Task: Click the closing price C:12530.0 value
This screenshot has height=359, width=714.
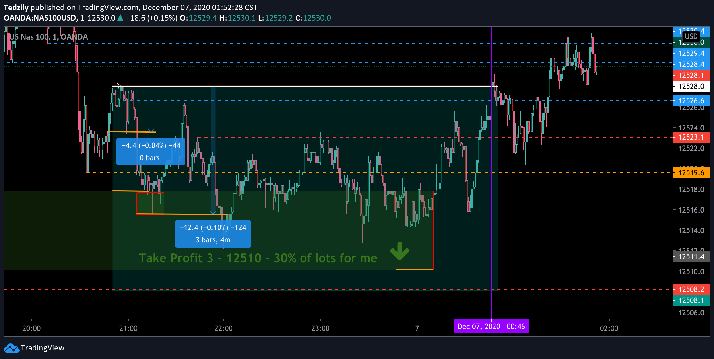Action: tap(313, 18)
